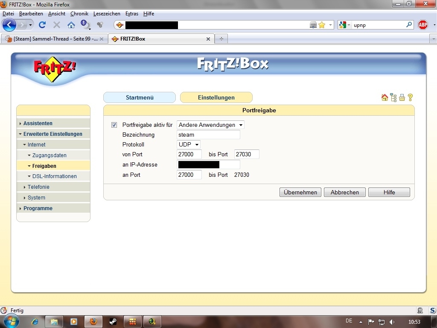437x328 pixels.
Task: Switch to the Startmenü tab
Action: (x=140, y=97)
